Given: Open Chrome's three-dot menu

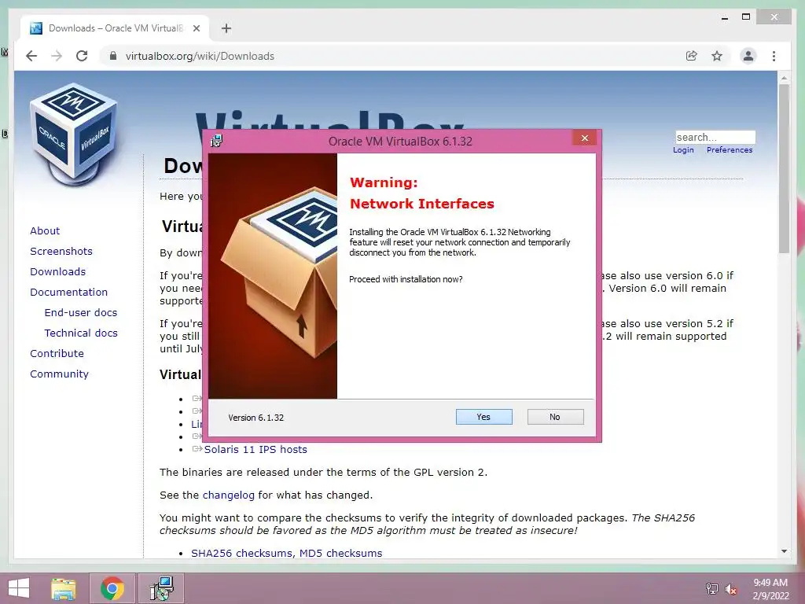Looking at the screenshot, I should 774,56.
